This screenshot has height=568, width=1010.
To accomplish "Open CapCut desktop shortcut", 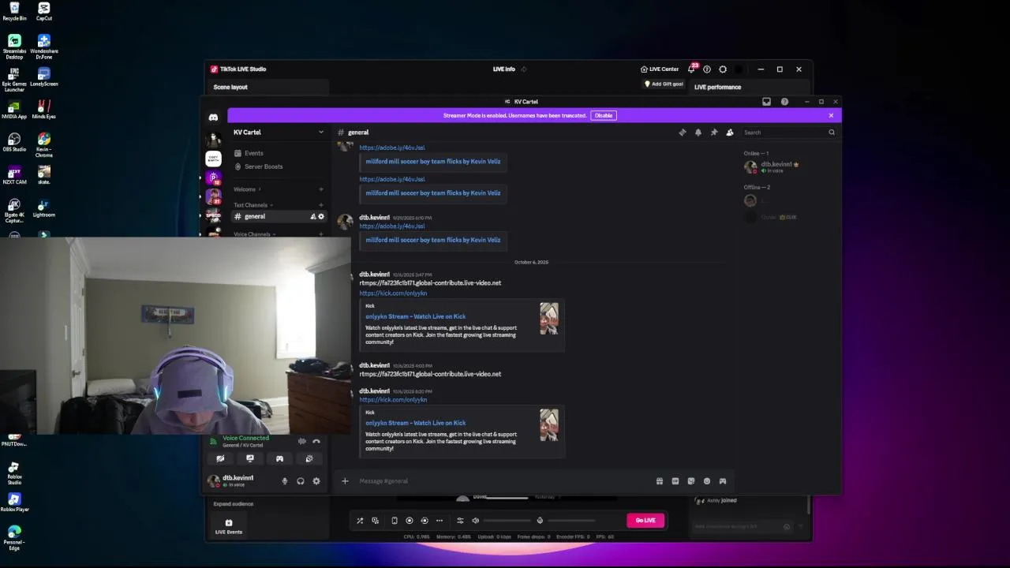I will click(44, 11).
